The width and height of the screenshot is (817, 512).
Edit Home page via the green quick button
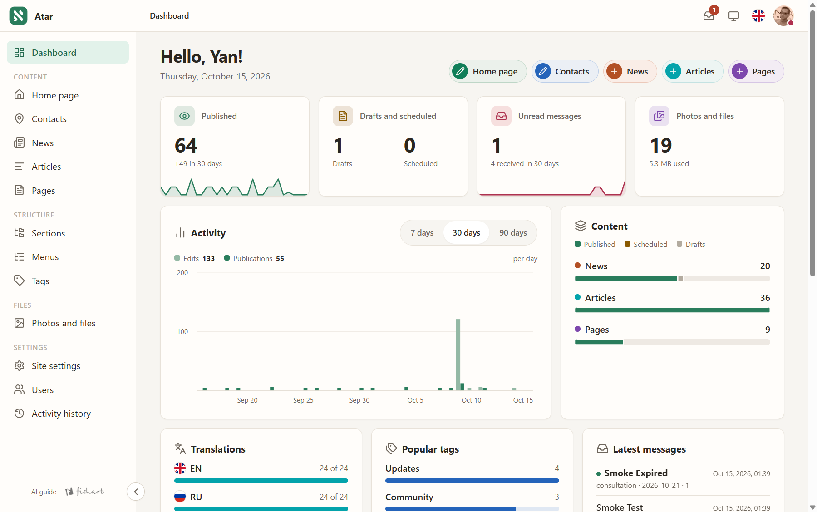[487, 71]
